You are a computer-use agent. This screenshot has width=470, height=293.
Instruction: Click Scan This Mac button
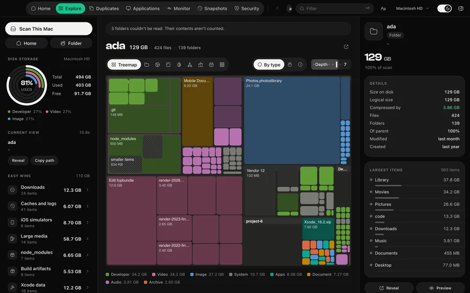pos(49,29)
